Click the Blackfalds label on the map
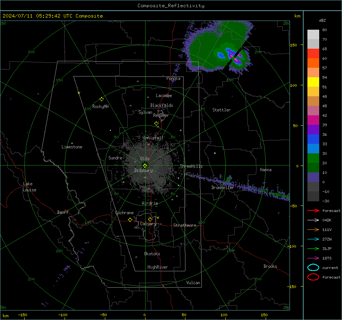 click(x=161, y=105)
